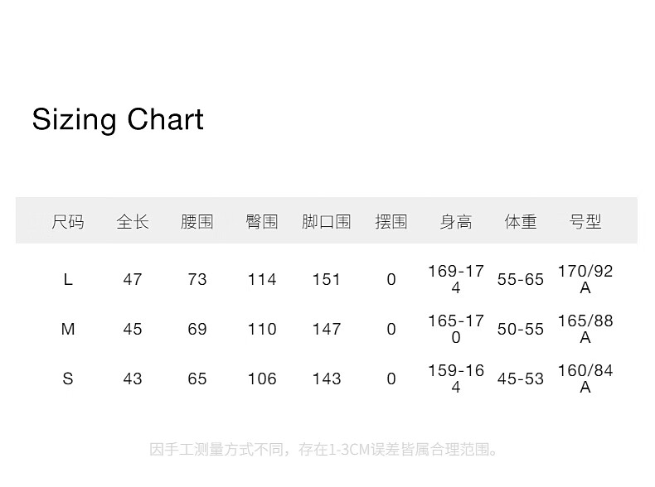Select the 尺码 column header
655x487 pixels.
click(x=68, y=221)
